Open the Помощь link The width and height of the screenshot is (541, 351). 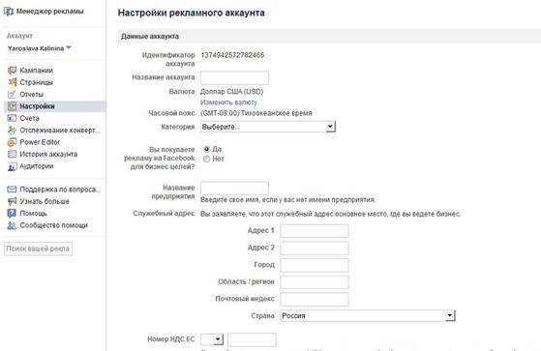(33, 213)
